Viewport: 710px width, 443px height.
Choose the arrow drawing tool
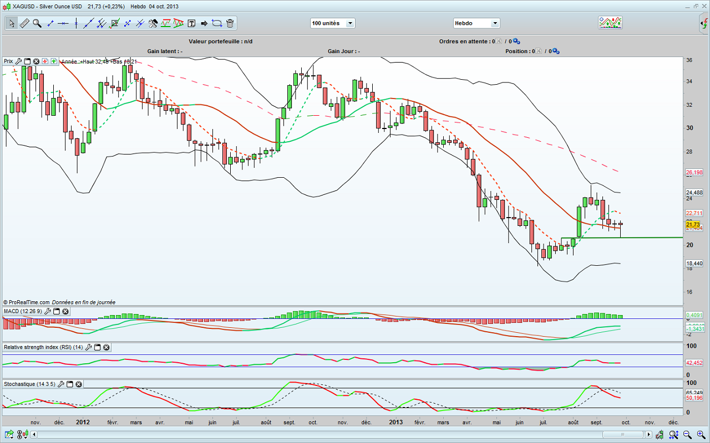click(204, 23)
